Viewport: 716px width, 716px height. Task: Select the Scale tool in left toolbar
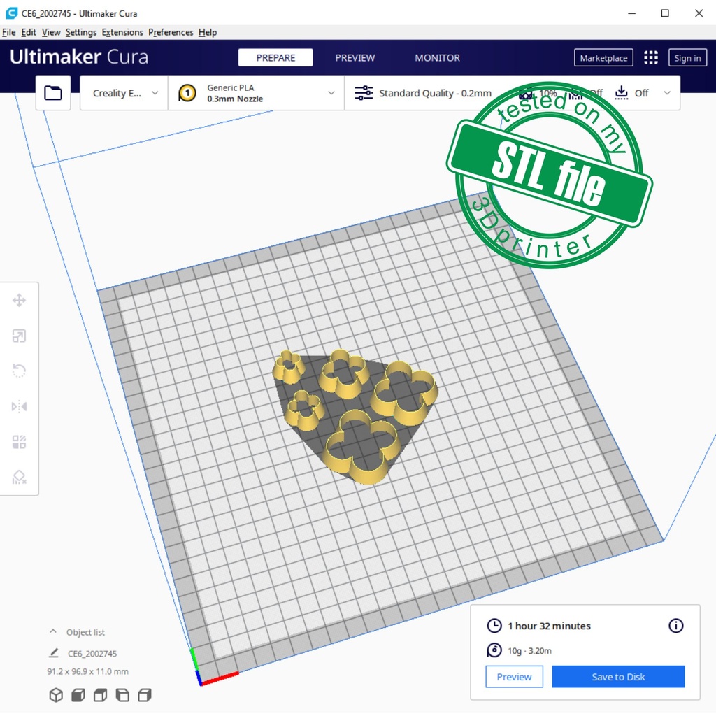pos(19,336)
